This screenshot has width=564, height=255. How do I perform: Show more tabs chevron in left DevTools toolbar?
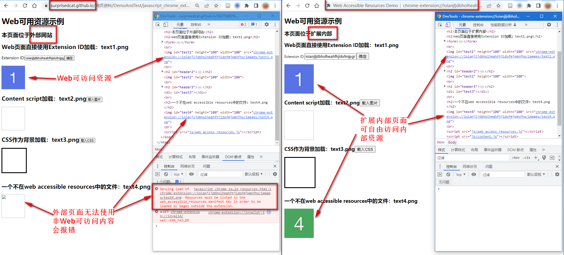tap(209, 24)
